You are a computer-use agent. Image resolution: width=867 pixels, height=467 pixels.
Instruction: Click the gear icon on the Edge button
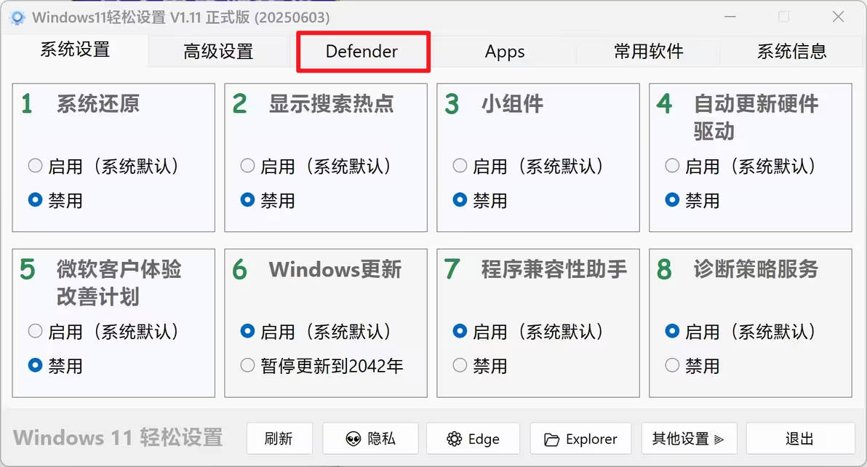point(455,439)
